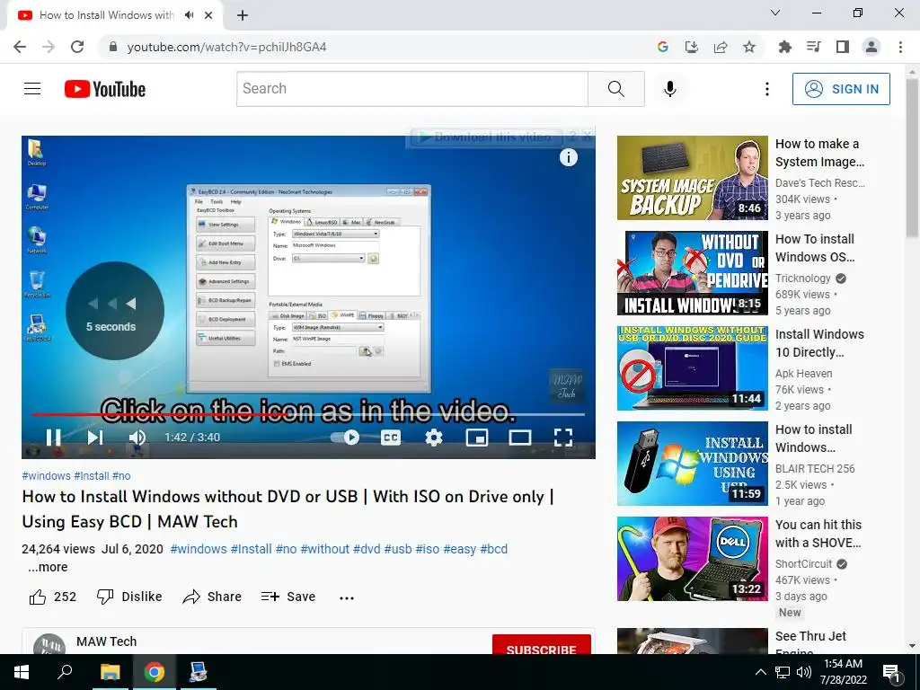Expand tab search chevron dropdown

click(x=775, y=13)
